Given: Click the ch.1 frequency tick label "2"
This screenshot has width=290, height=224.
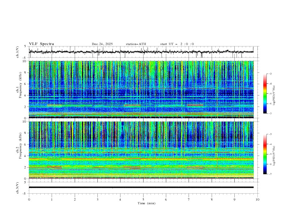Looking at the screenshot, I should 26,107.
